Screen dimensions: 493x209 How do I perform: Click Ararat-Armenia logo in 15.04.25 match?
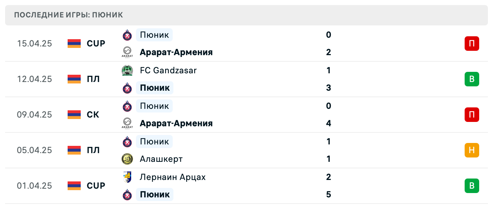tap(127, 52)
